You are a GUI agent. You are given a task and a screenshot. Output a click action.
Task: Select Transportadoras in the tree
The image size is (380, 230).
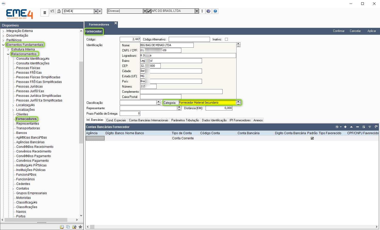(x=28, y=128)
